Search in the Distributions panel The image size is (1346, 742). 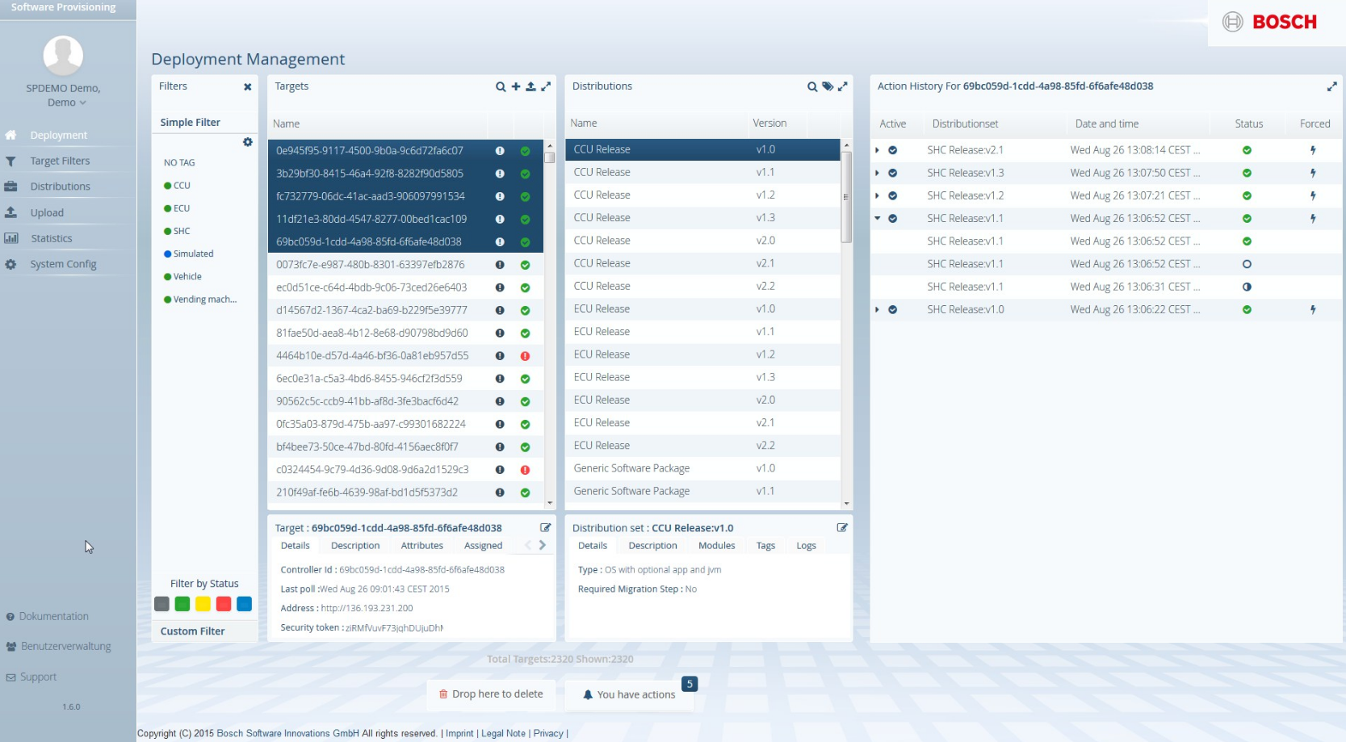[812, 86]
